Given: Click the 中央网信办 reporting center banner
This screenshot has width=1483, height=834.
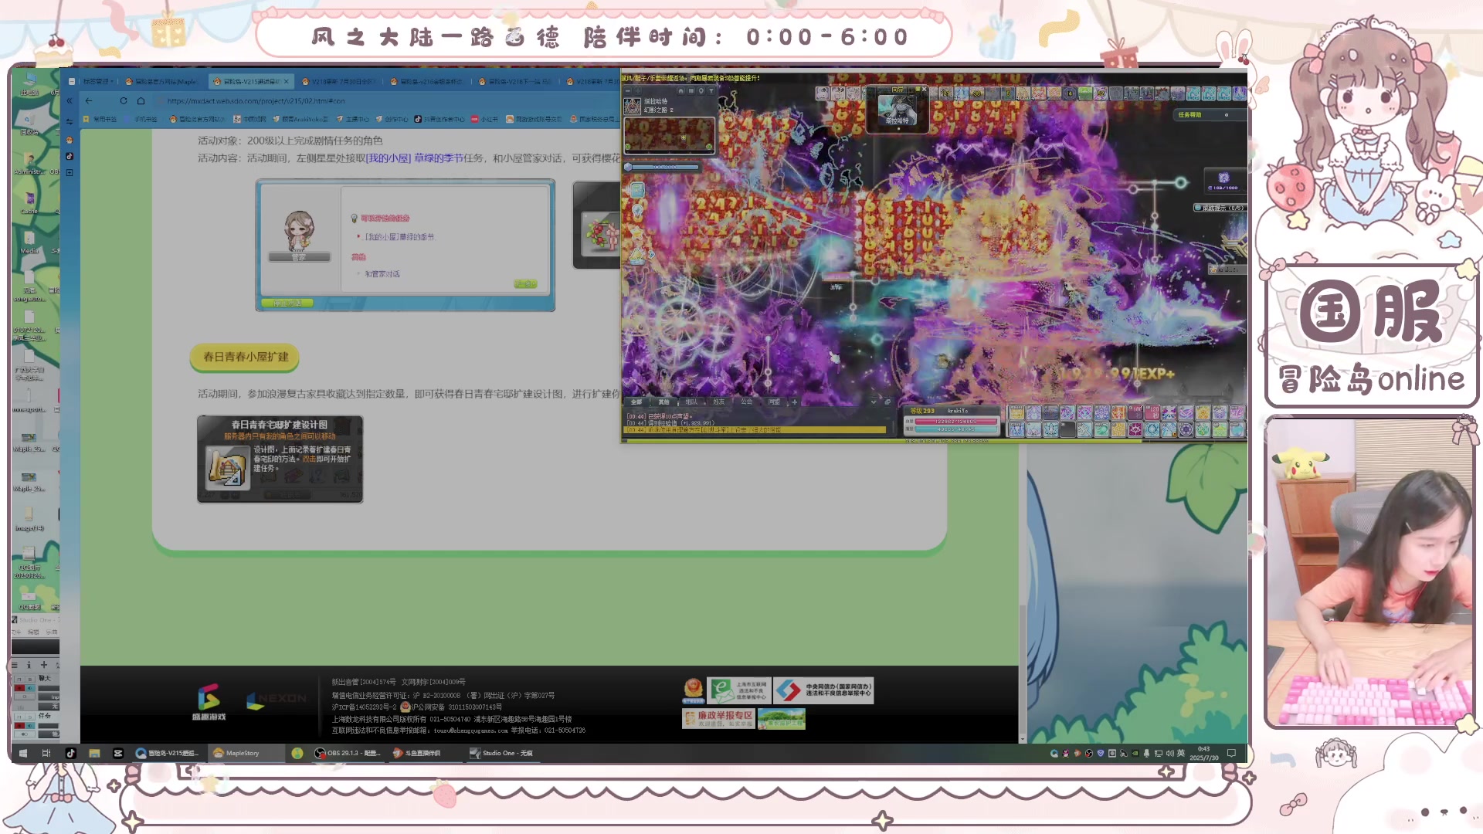Looking at the screenshot, I should click(x=823, y=690).
